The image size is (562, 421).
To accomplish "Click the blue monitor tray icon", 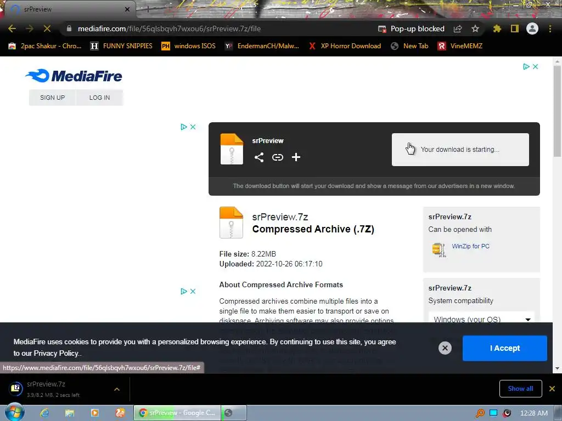I will (x=493, y=413).
